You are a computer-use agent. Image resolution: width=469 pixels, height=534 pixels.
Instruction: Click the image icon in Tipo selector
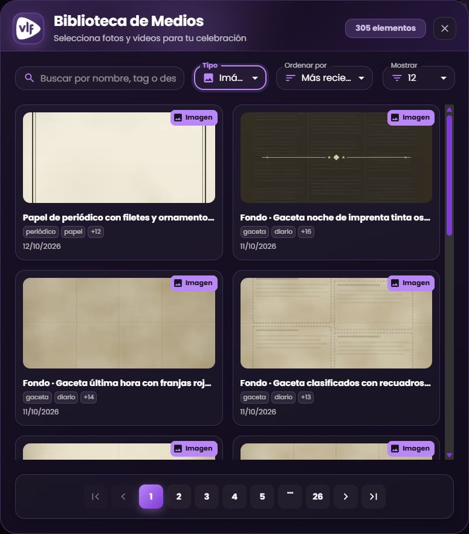[x=209, y=79]
